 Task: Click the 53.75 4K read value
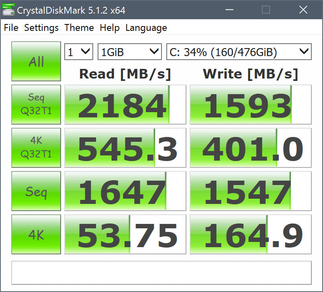pos(125,234)
